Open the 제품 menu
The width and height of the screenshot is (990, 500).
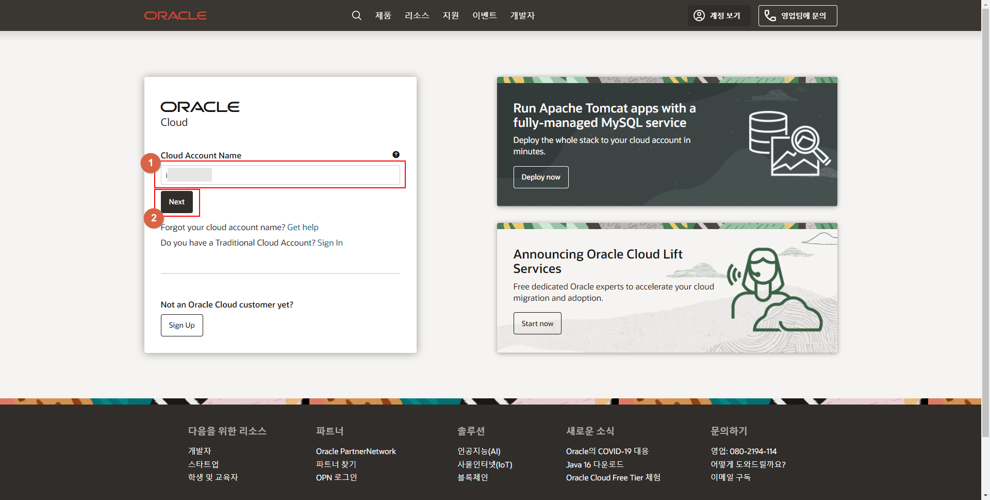click(x=383, y=15)
